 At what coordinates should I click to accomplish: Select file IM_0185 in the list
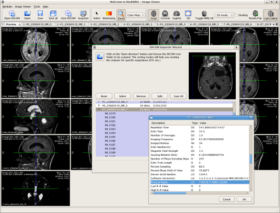pos(110,137)
